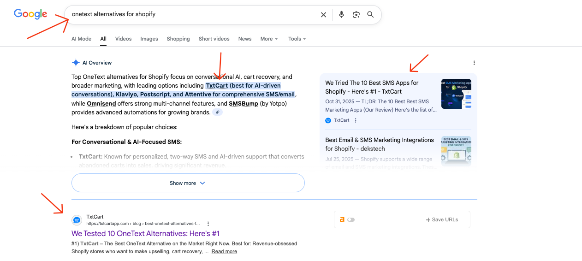Open 'Best Email & SMS Marketing Integrations' source
Image resolution: width=582 pixels, height=261 pixels.
[x=380, y=144]
